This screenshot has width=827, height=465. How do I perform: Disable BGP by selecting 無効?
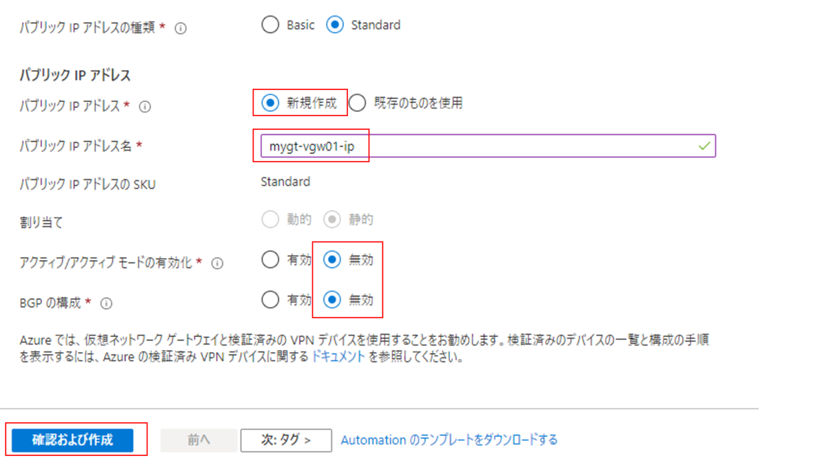click(331, 299)
